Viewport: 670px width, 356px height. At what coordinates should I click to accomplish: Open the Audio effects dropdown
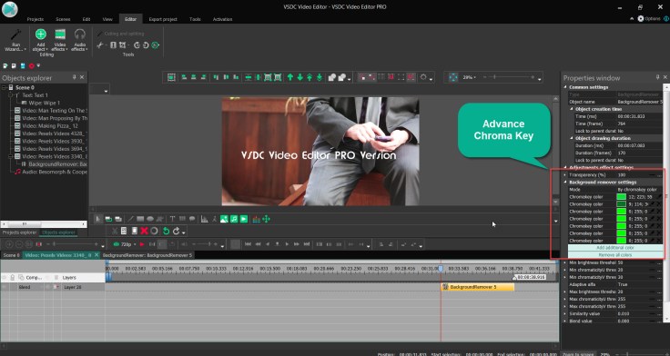point(79,41)
